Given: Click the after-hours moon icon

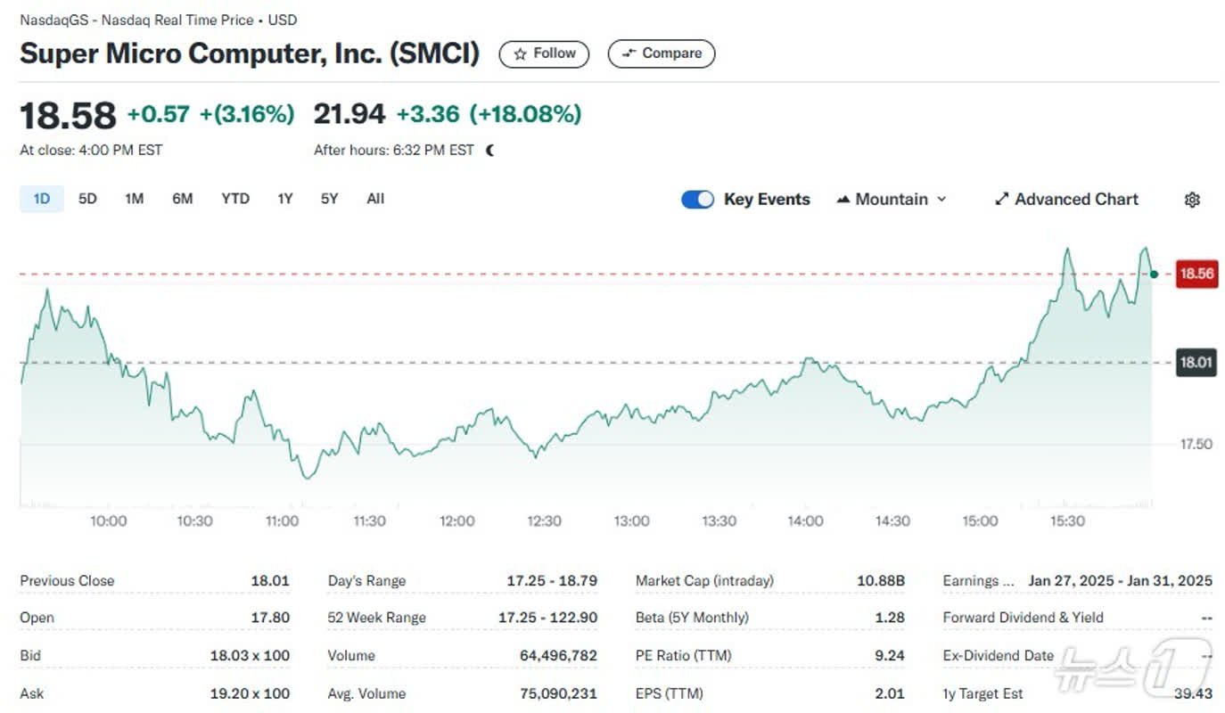Looking at the screenshot, I should point(489,151).
